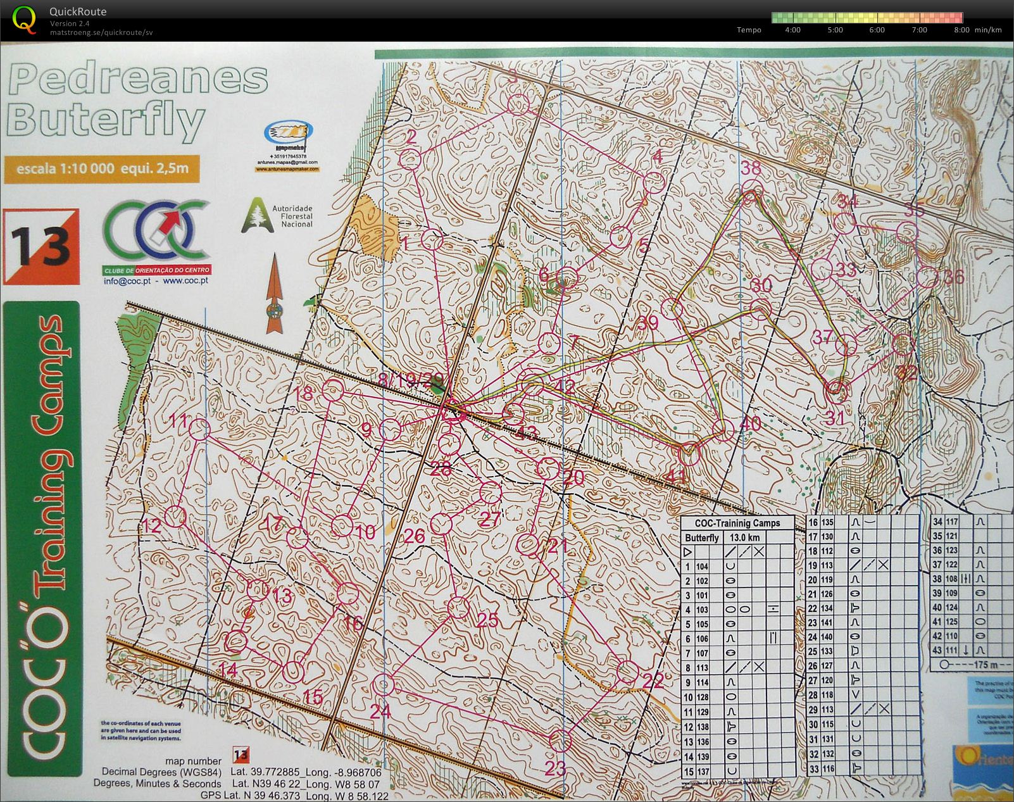Viewport: 1014px width, 802px height.
Task: Click code '104' in control row 1
Action: pyautogui.click(x=702, y=567)
